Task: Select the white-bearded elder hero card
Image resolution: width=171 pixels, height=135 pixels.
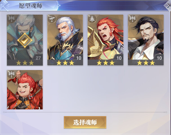Action: pos(65,40)
